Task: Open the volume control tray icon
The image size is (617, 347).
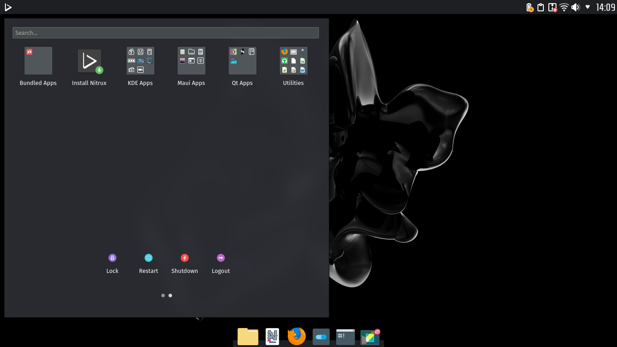Action: 575,7
